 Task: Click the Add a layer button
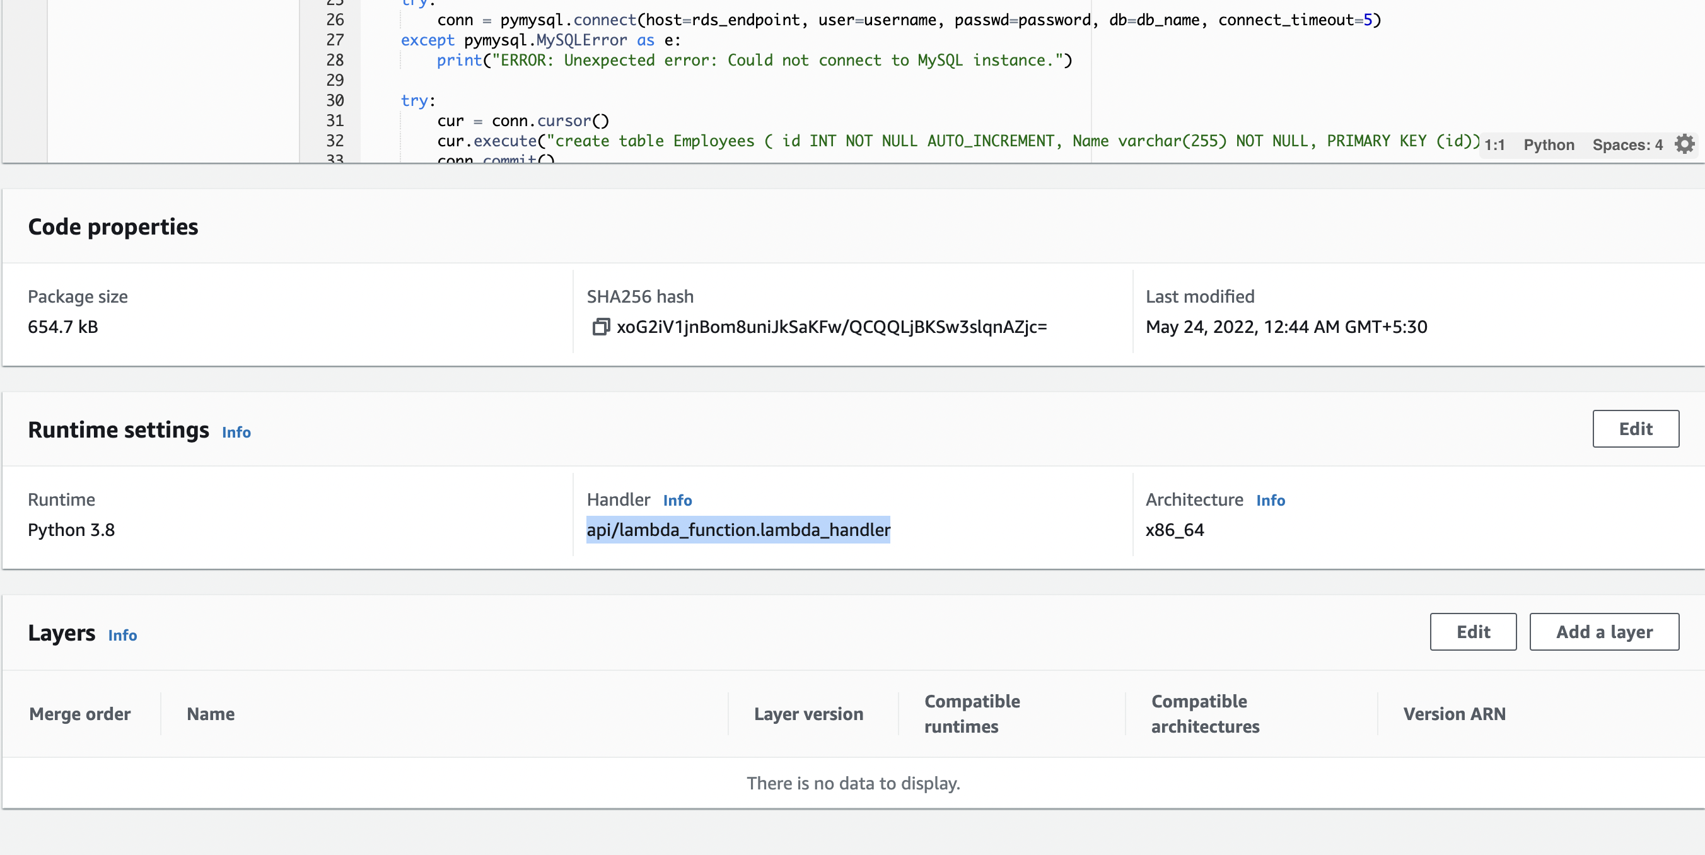click(x=1603, y=632)
